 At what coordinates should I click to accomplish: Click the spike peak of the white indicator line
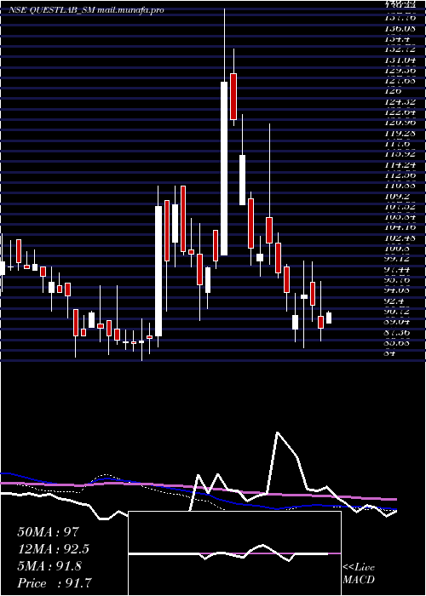click(x=278, y=433)
